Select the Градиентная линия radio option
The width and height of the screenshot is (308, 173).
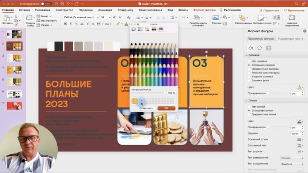click(249, 114)
